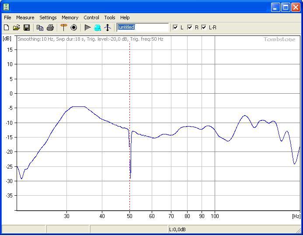Expand the Memory menu
The height and width of the screenshot is (236, 303).
coord(70,18)
